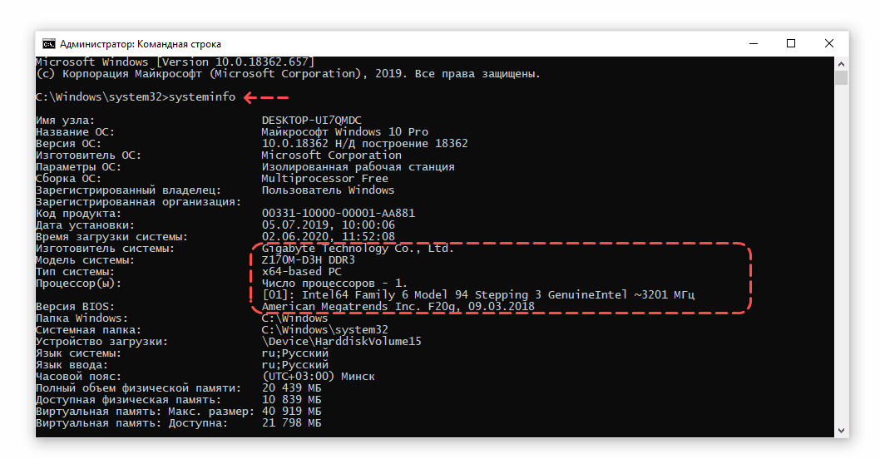The height and width of the screenshot is (459, 880).
Task: Click the label 'Имя узла:'
Action: [66, 120]
